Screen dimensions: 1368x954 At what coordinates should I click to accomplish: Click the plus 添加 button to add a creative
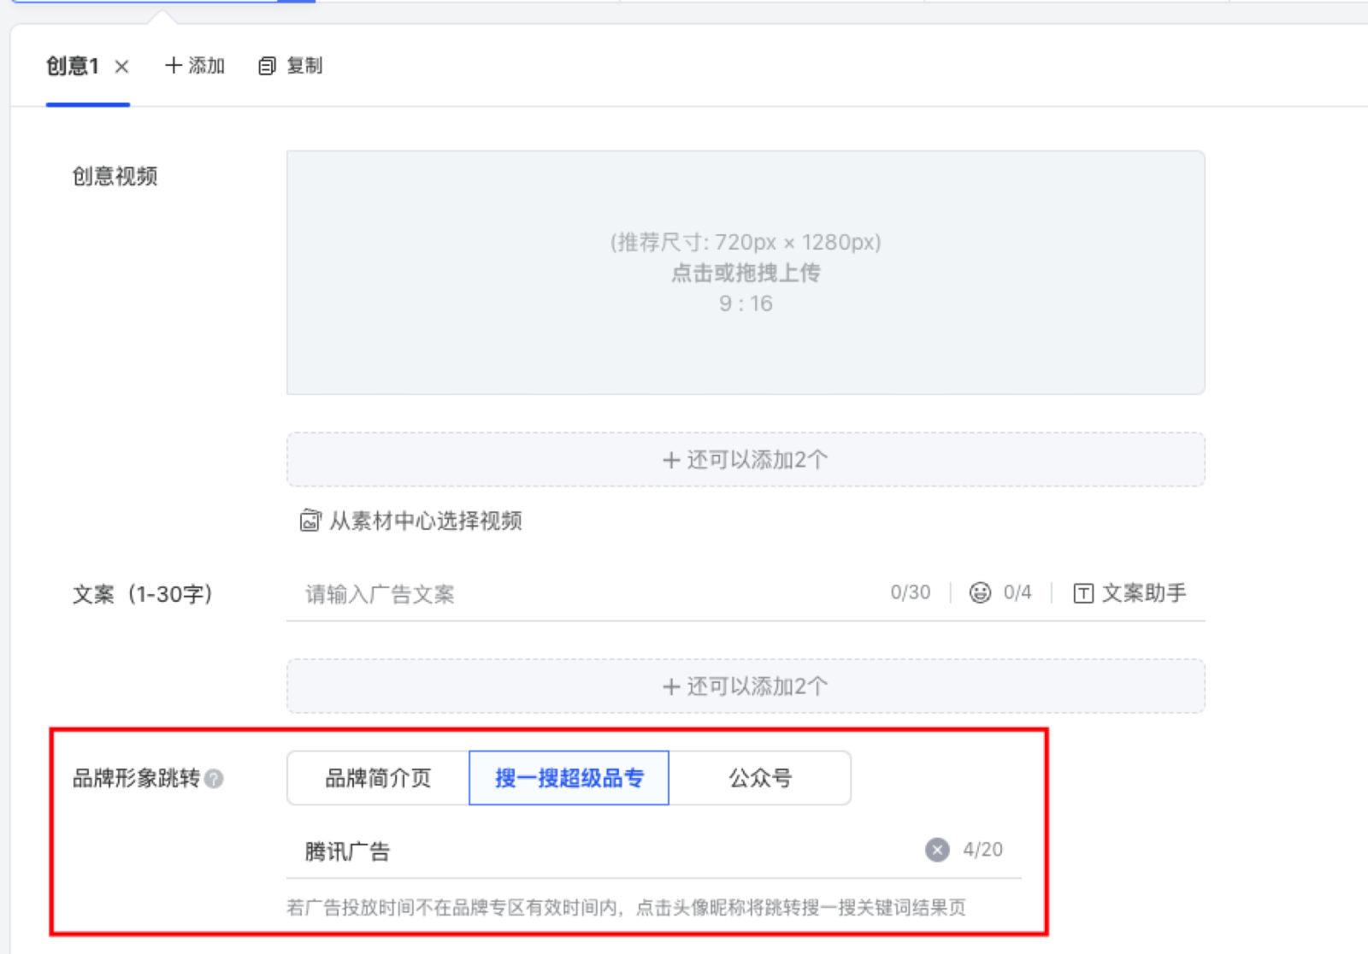(194, 66)
